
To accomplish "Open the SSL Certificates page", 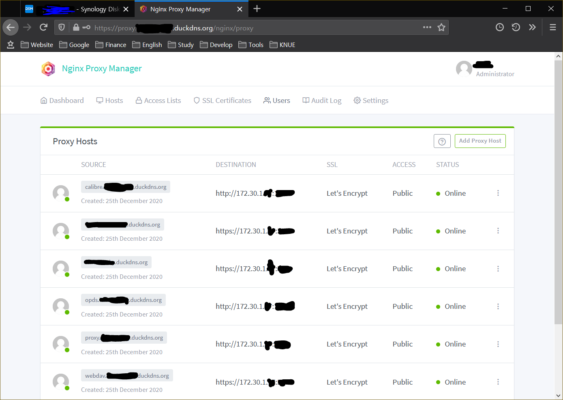I will click(x=222, y=101).
